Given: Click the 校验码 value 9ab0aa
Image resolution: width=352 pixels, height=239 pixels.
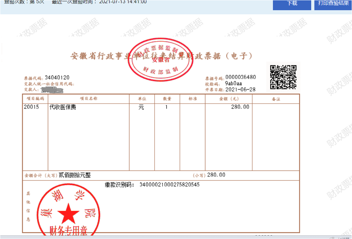Looking at the screenshot, I should click(x=233, y=83).
